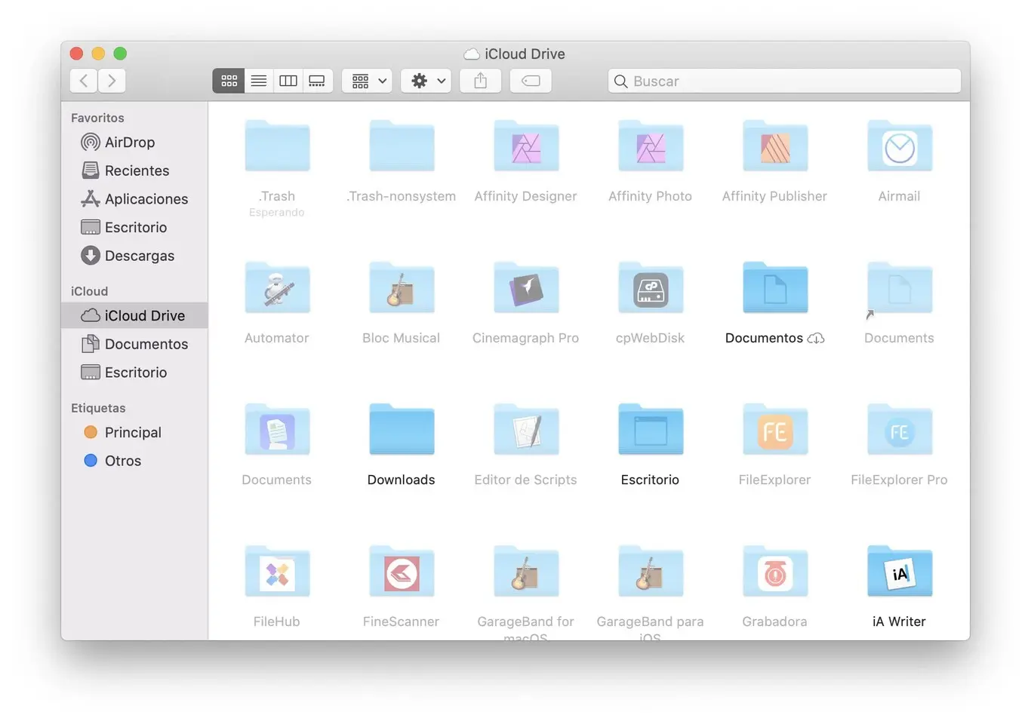
Task: Select the Documents alias folder with arrow
Action: 900,288
